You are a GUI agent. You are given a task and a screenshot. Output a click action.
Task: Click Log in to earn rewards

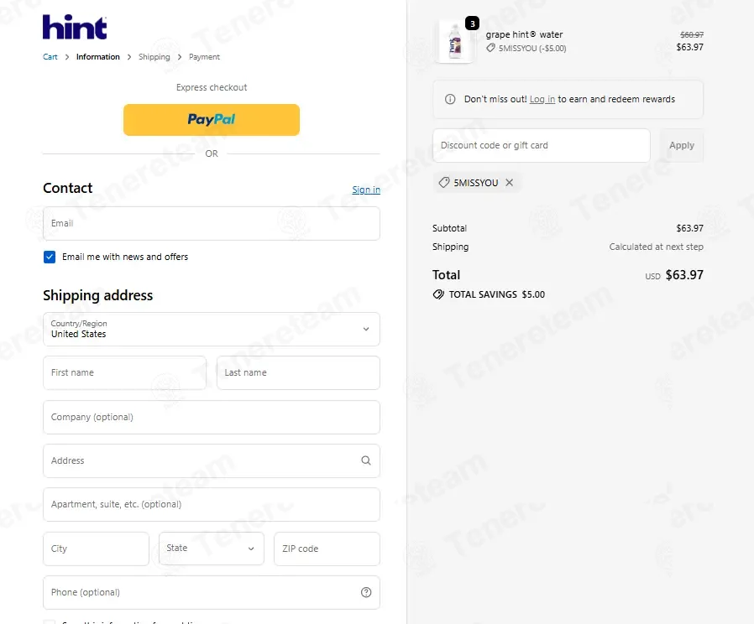[x=542, y=100]
